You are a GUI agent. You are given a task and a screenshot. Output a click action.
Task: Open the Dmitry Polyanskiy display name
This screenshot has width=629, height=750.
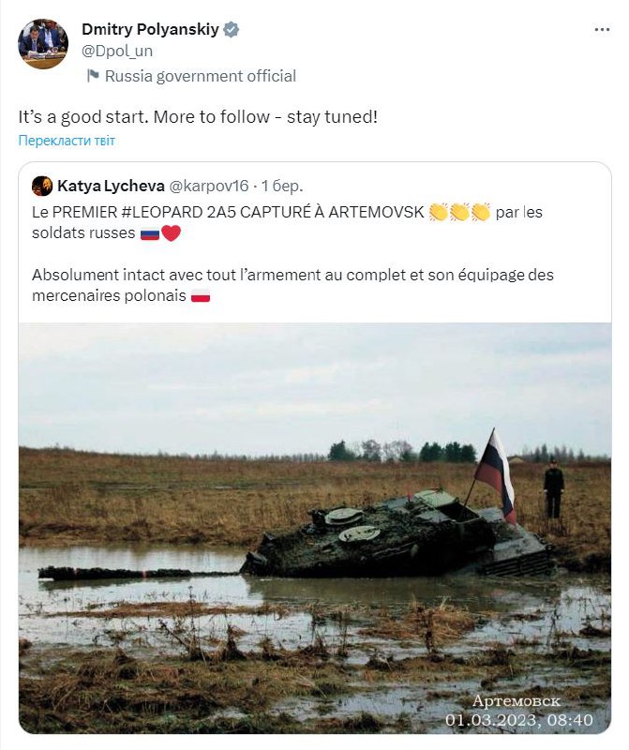click(150, 29)
